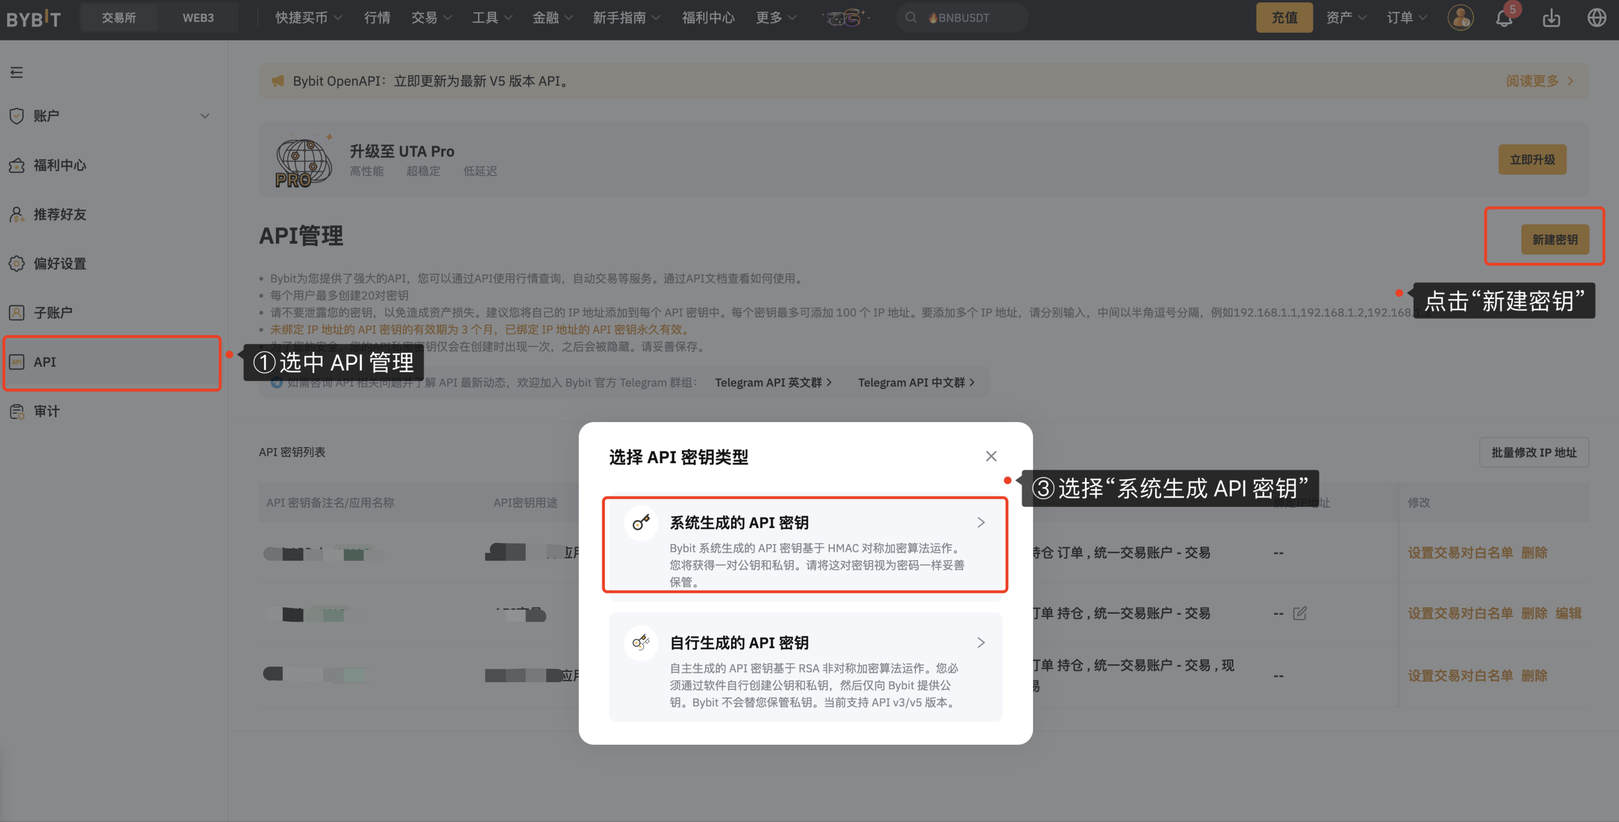The image size is (1619, 822).
Task: Open the 福利中心 top menu item
Action: pyautogui.click(x=708, y=18)
